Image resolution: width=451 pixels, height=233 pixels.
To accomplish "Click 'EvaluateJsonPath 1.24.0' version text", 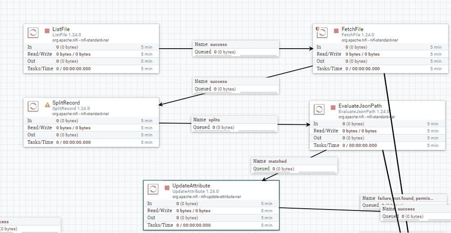I will (x=364, y=111).
